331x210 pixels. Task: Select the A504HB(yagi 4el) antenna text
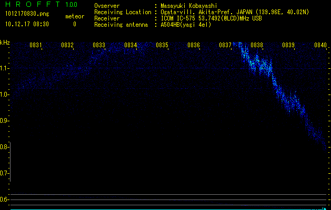186,25
